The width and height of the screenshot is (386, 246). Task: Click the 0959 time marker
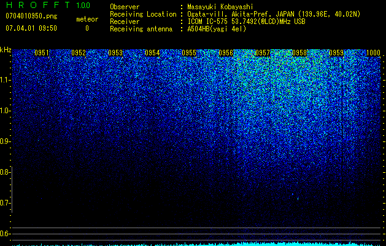click(x=336, y=53)
